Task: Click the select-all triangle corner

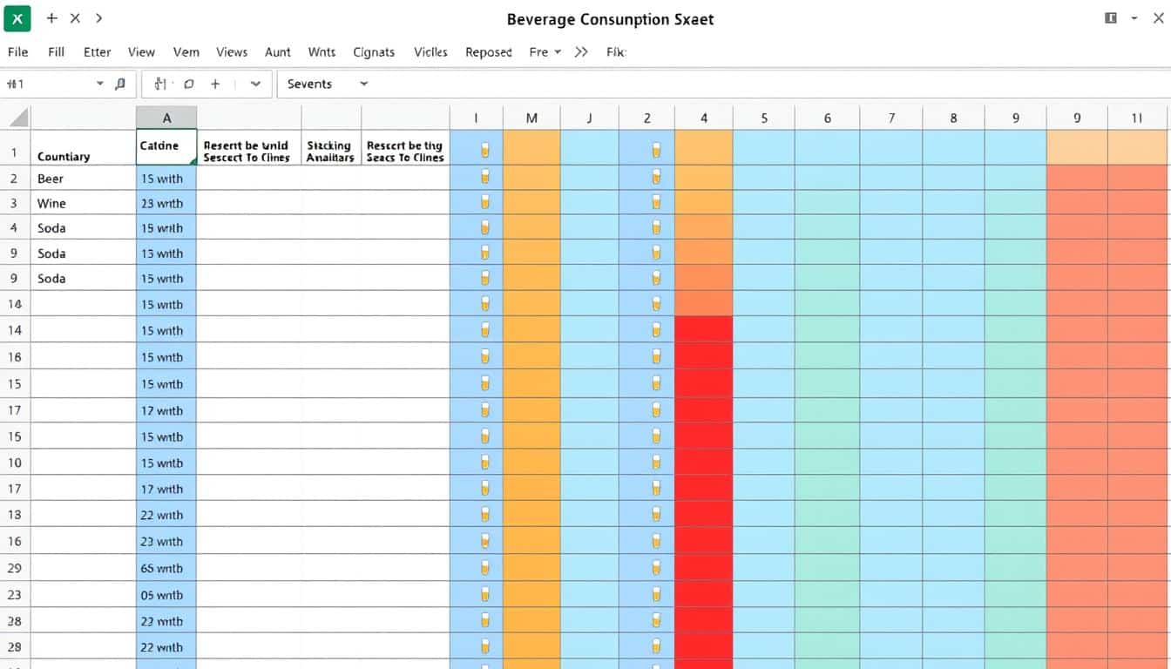Action: 18,118
